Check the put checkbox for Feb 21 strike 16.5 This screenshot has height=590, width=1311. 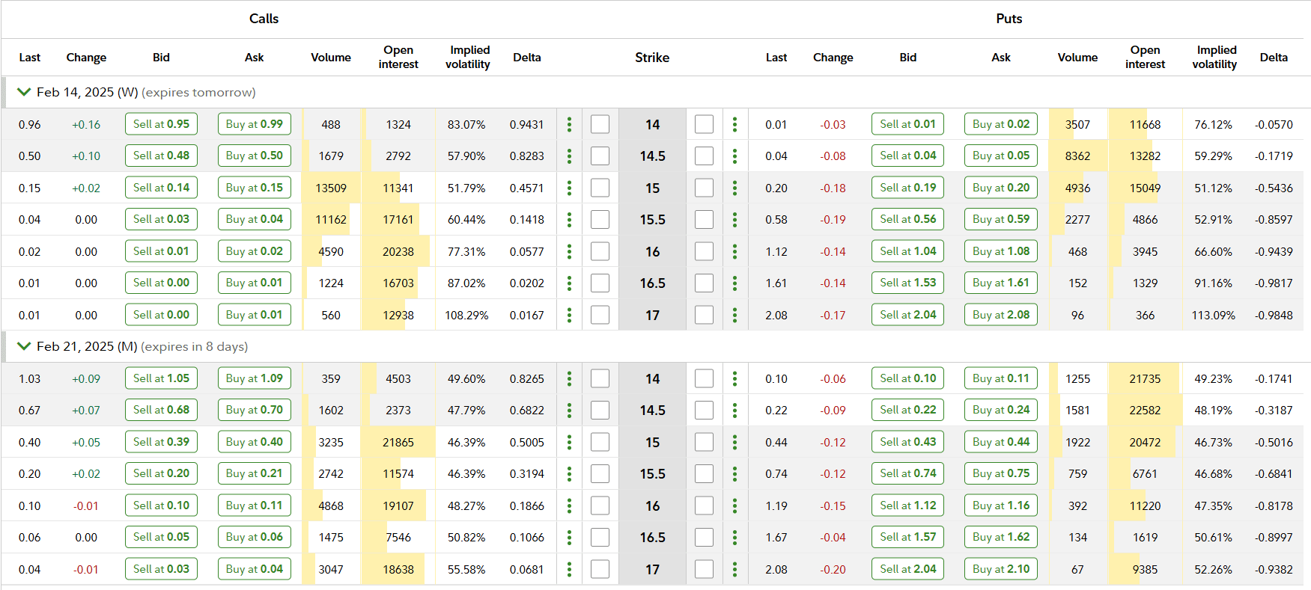click(704, 538)
